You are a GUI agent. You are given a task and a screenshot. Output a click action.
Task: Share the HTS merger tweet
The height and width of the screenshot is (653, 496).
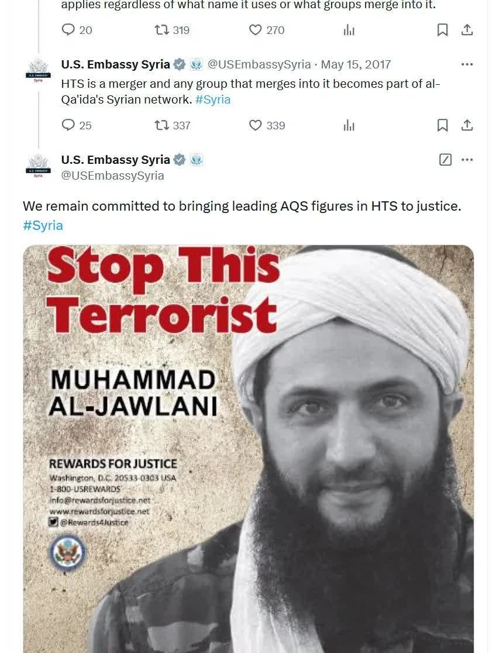(467, 125)
